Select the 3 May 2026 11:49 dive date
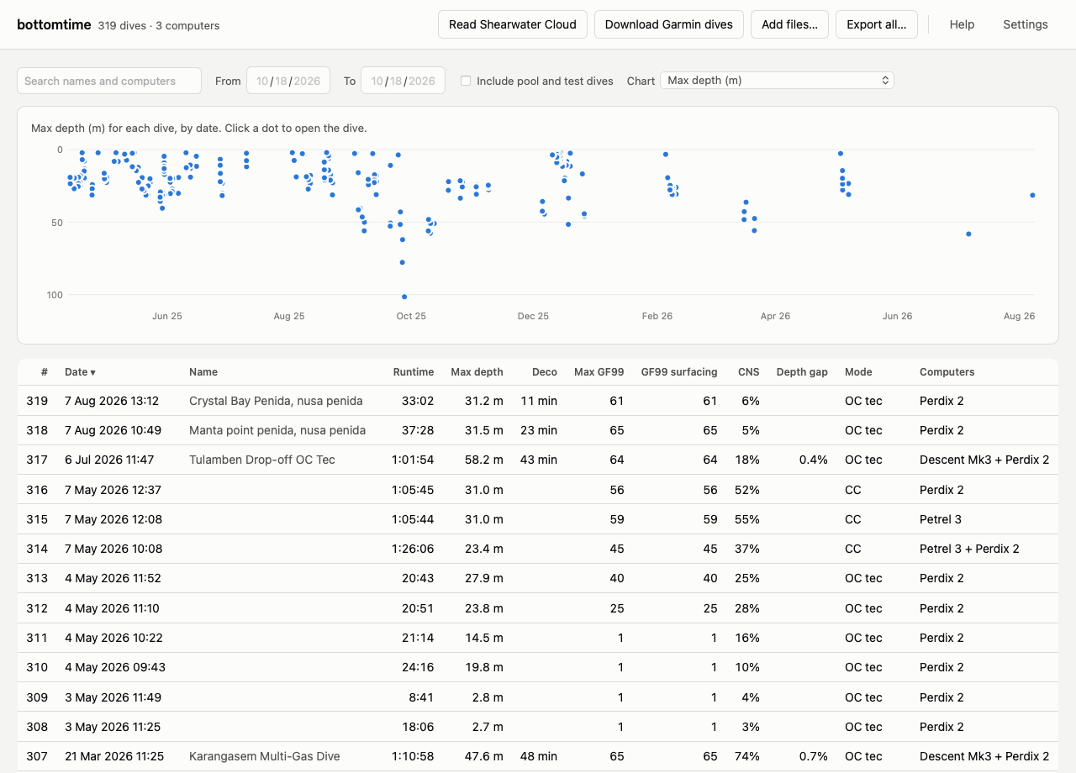 point(113,697)
